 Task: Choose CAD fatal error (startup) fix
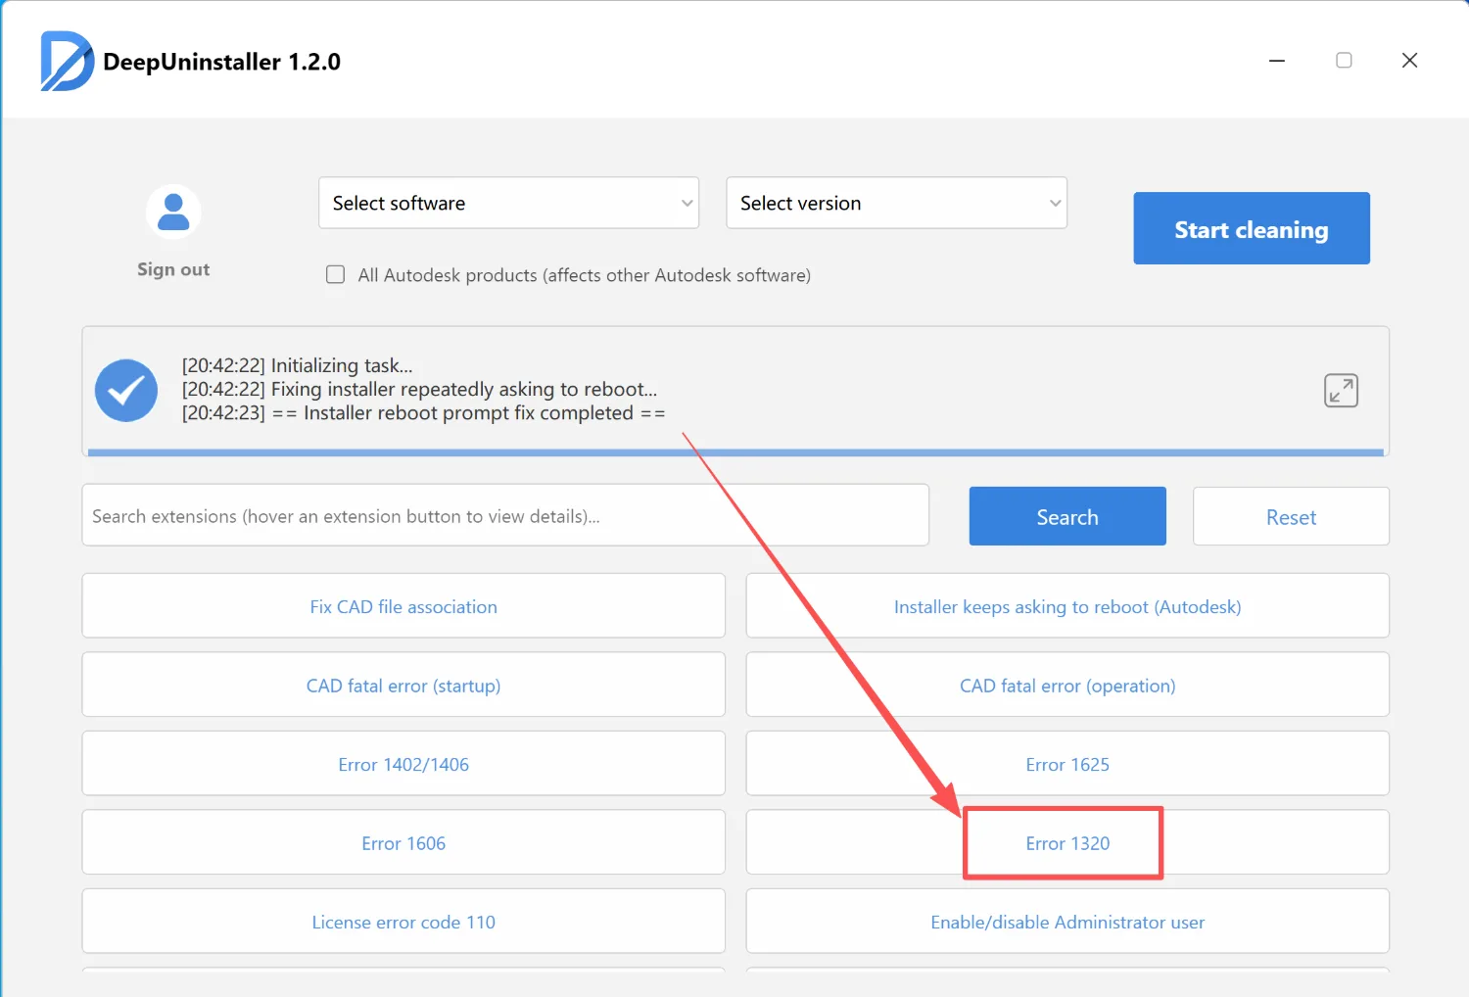coord(403,686)
